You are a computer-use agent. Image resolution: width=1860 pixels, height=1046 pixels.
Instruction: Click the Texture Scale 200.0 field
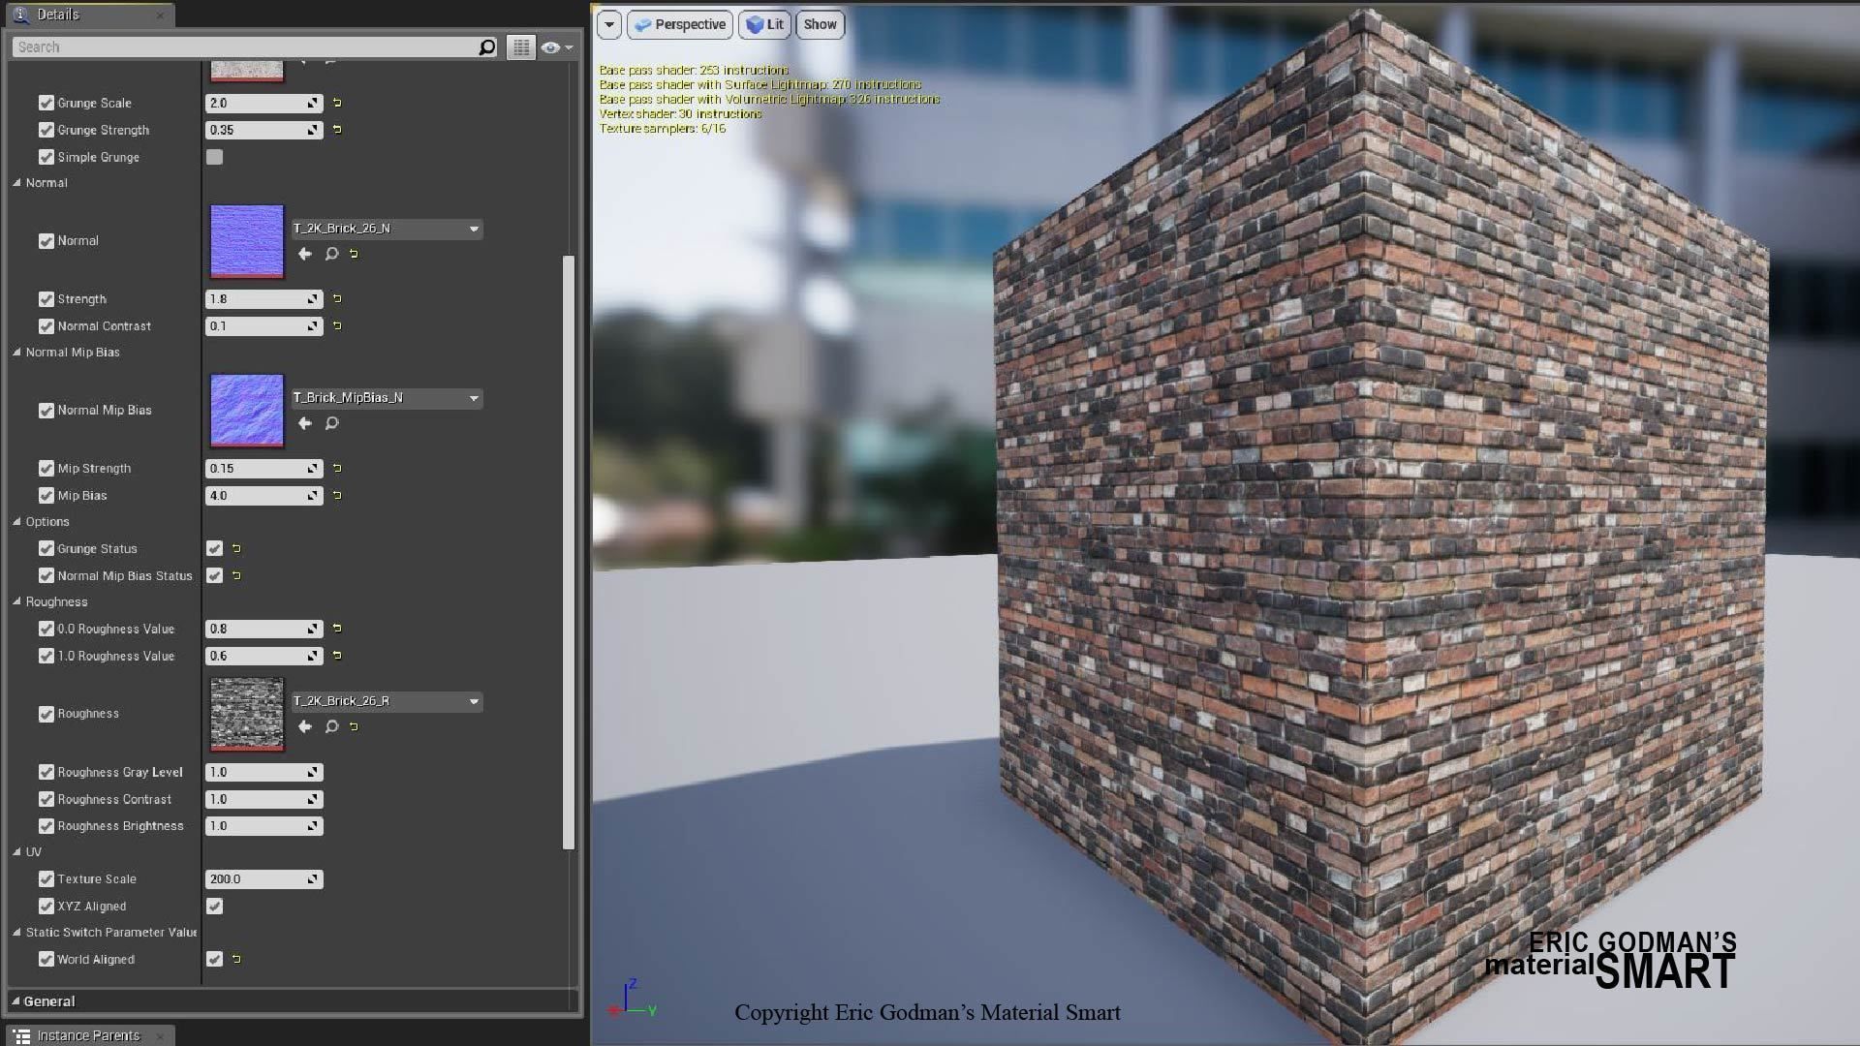(263, 879)
